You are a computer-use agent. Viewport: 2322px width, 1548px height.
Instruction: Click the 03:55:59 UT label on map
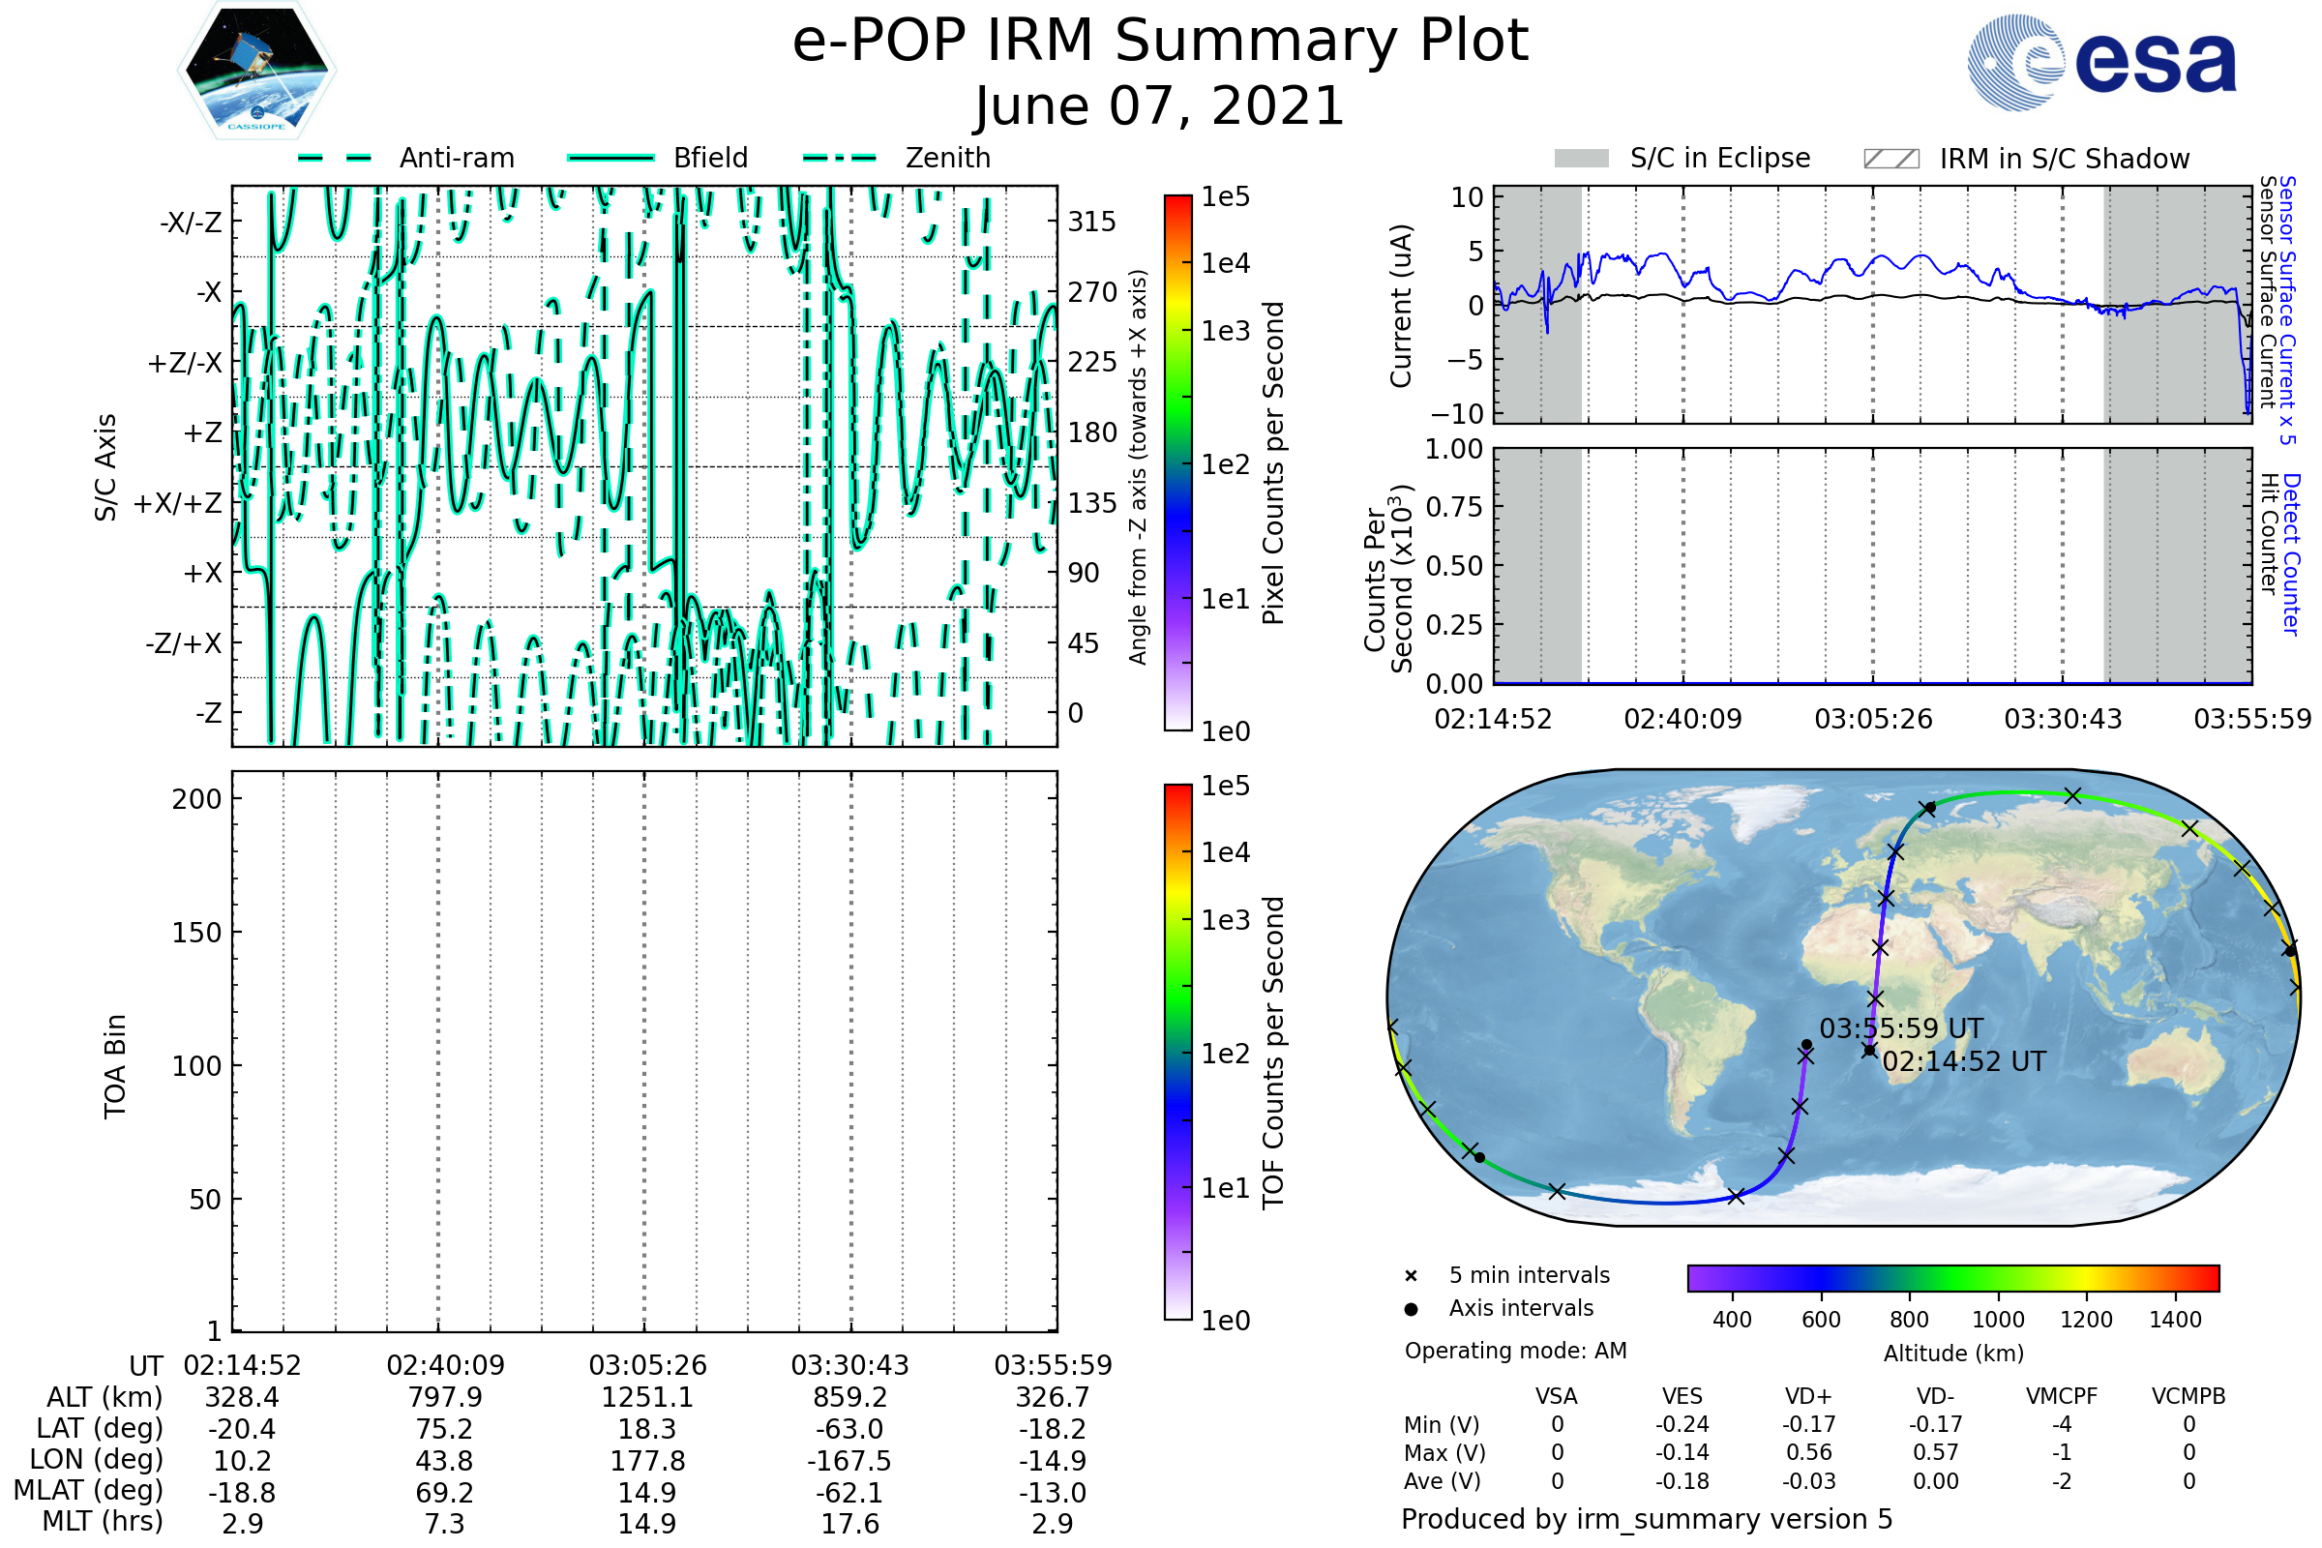(x=1900, y=1028)
